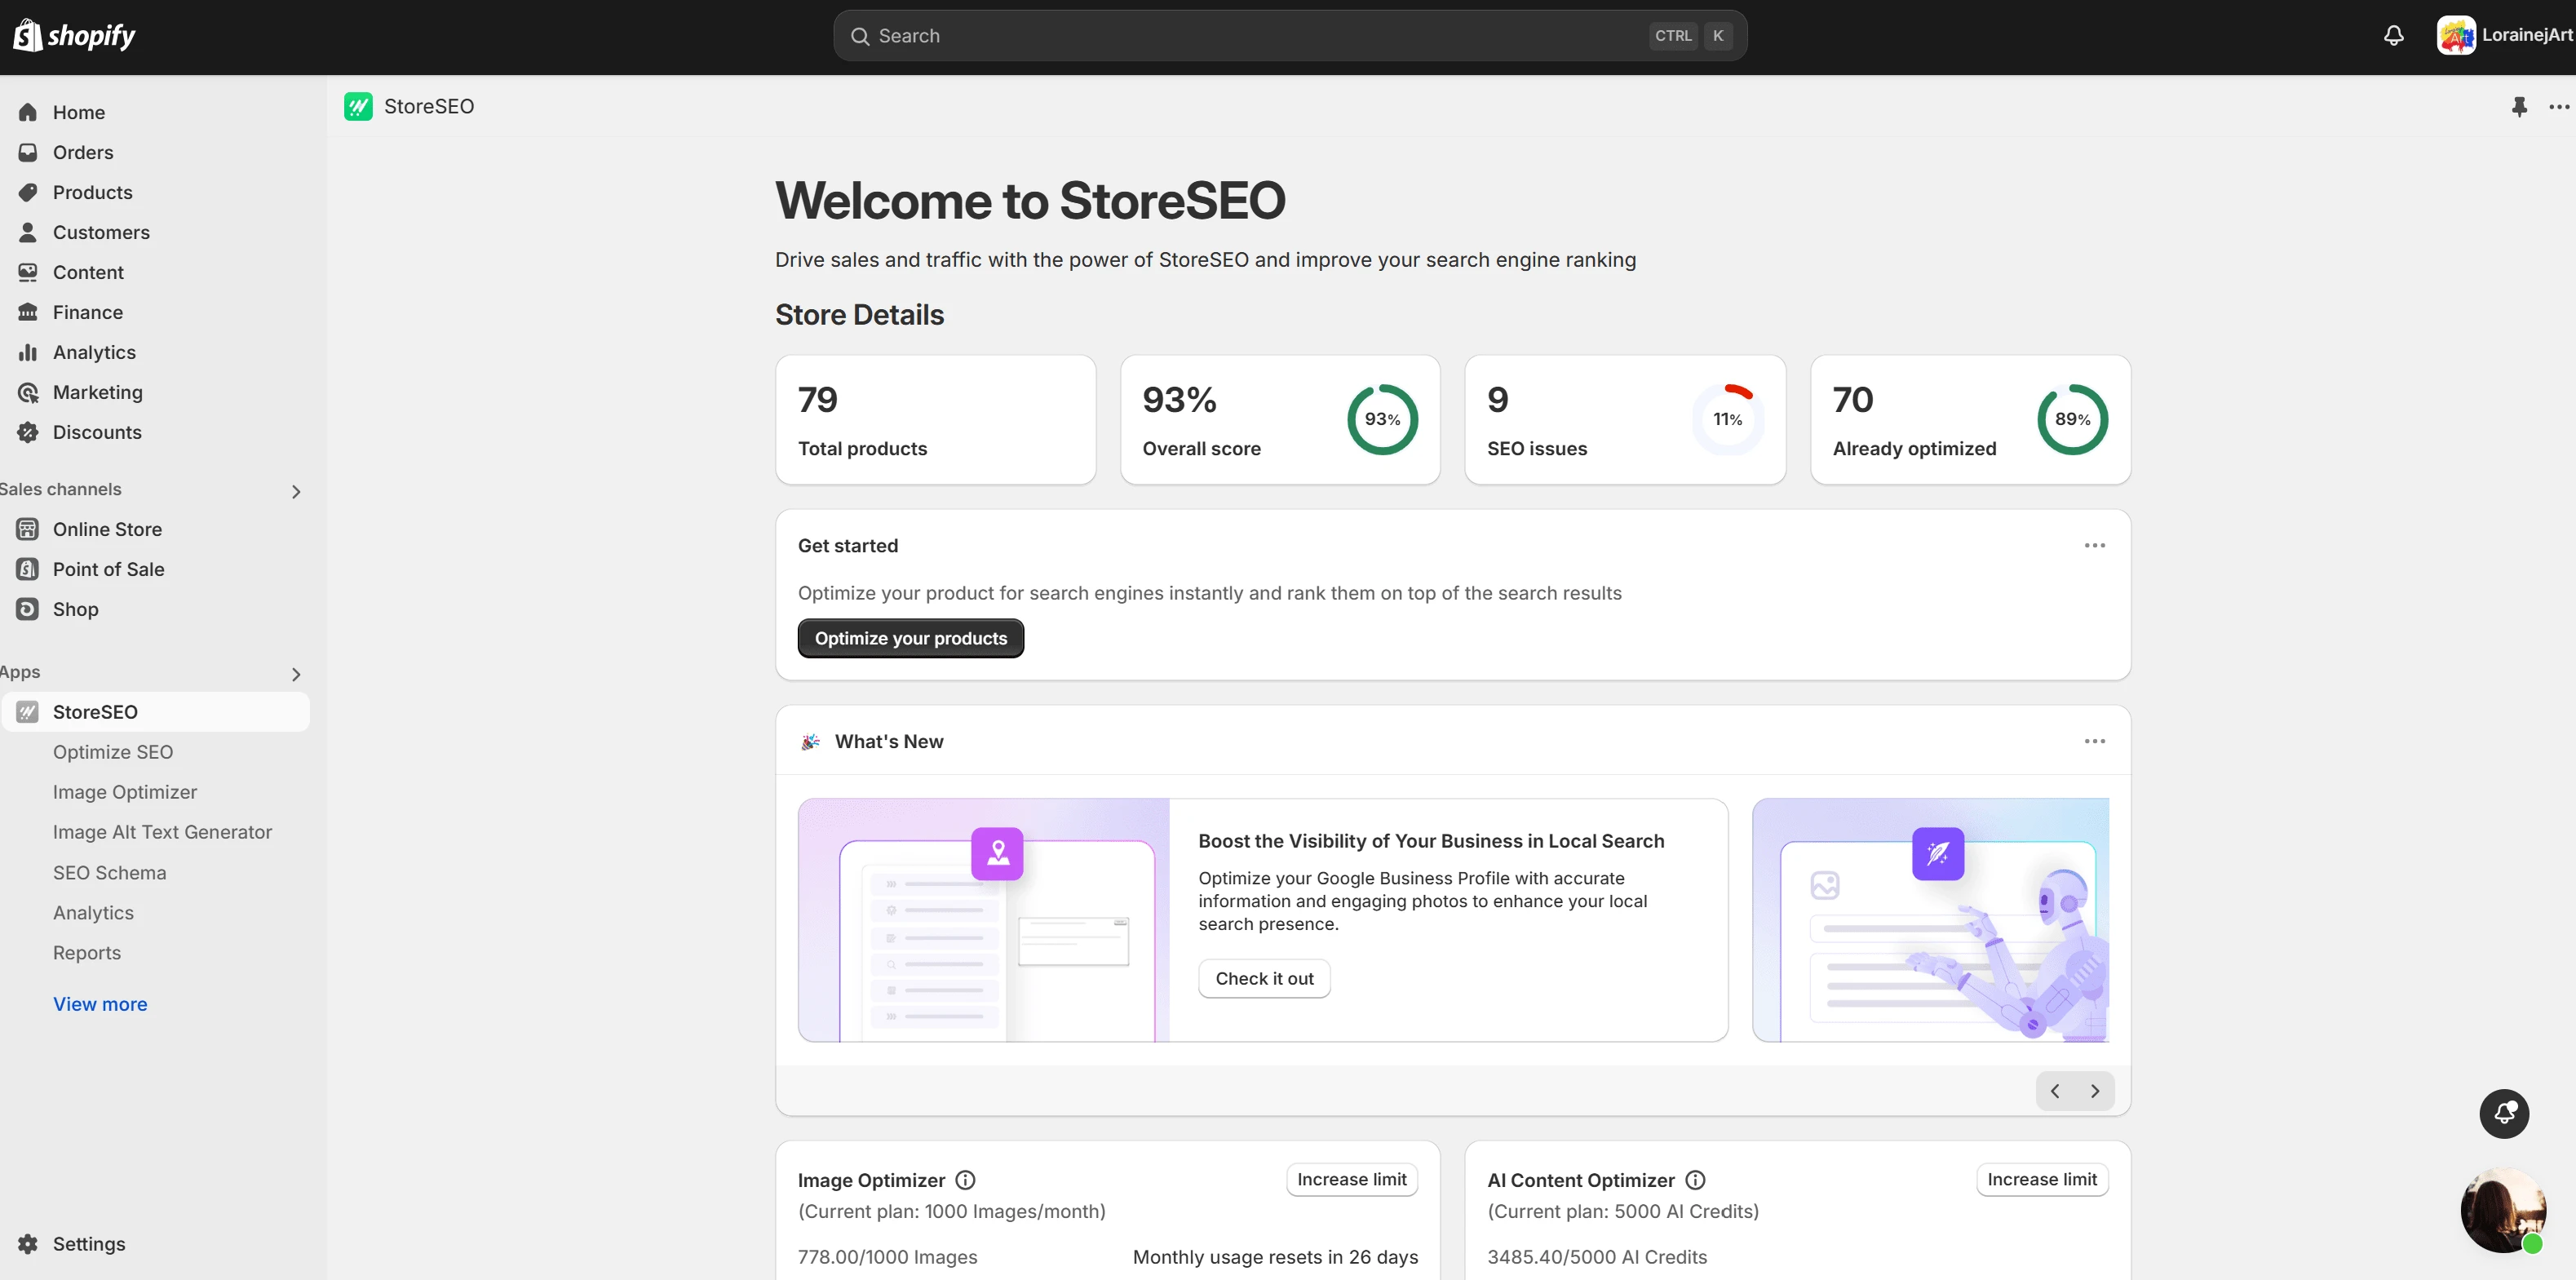Go to previous What's New slide

(x=2055, y=1091)
